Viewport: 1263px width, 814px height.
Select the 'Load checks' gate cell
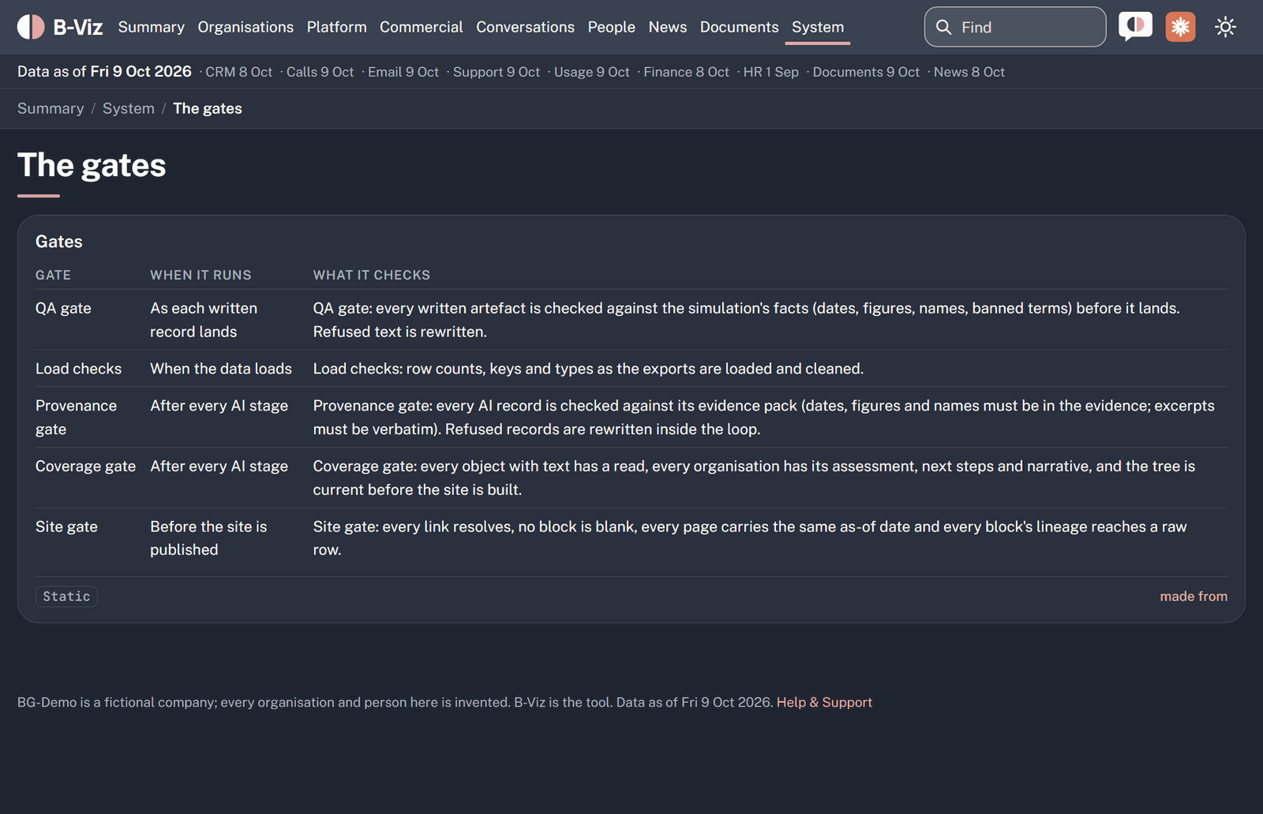click(79, 369)
